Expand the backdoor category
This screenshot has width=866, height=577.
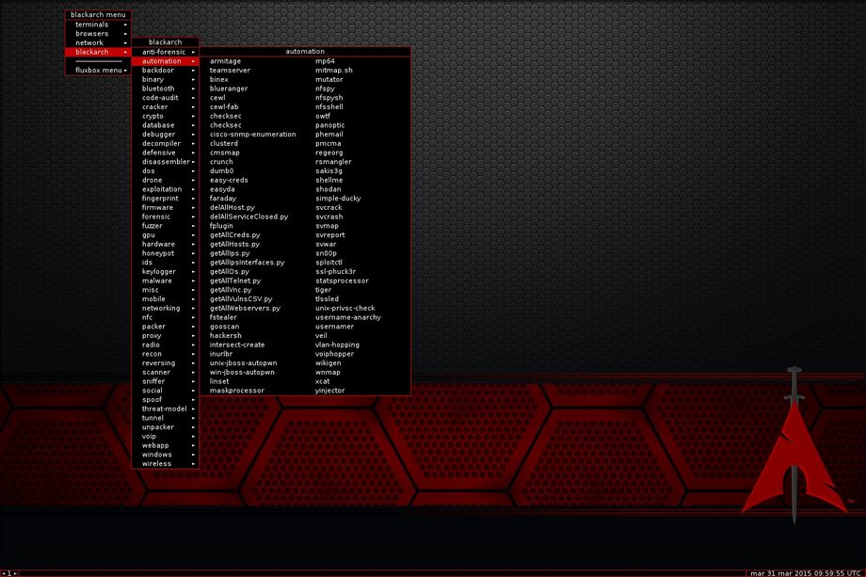pyautogui.click(x=165, y=70)
